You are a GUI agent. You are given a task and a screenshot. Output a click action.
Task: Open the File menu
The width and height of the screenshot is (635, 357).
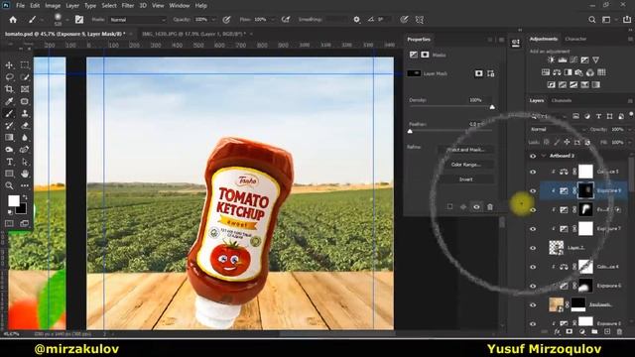[20, 6]
